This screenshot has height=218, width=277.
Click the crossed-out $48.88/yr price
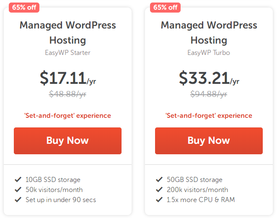(x=67, y=94)
